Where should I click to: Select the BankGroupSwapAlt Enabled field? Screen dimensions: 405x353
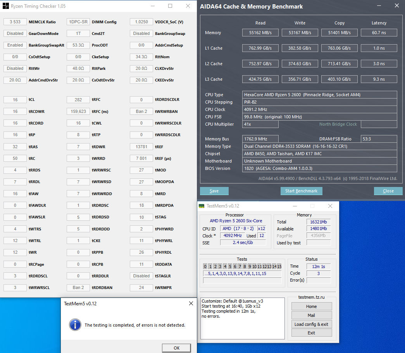15,45
